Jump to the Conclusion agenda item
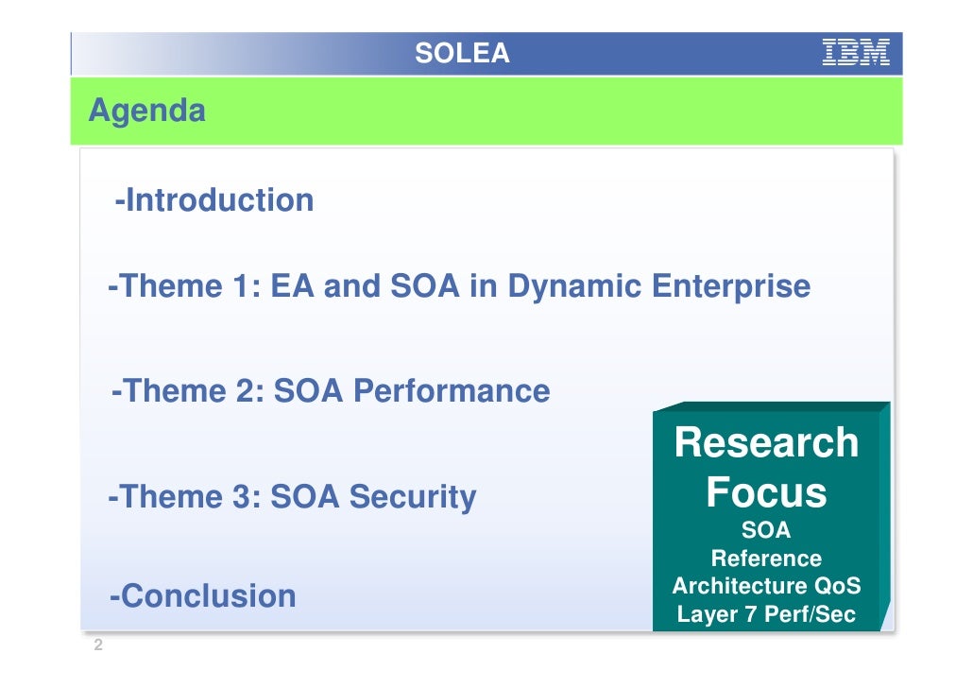The width and height of the screenshot is (973, 688). click(x=202, y=596)
